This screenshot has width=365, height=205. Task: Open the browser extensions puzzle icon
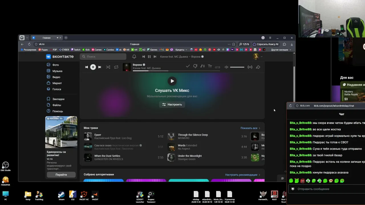[284, 44]
